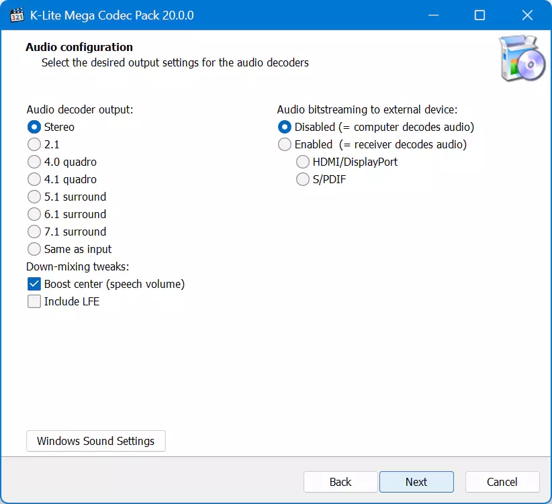Click 'Audio bitstreaming to external device:' label

tap(367, 110)
